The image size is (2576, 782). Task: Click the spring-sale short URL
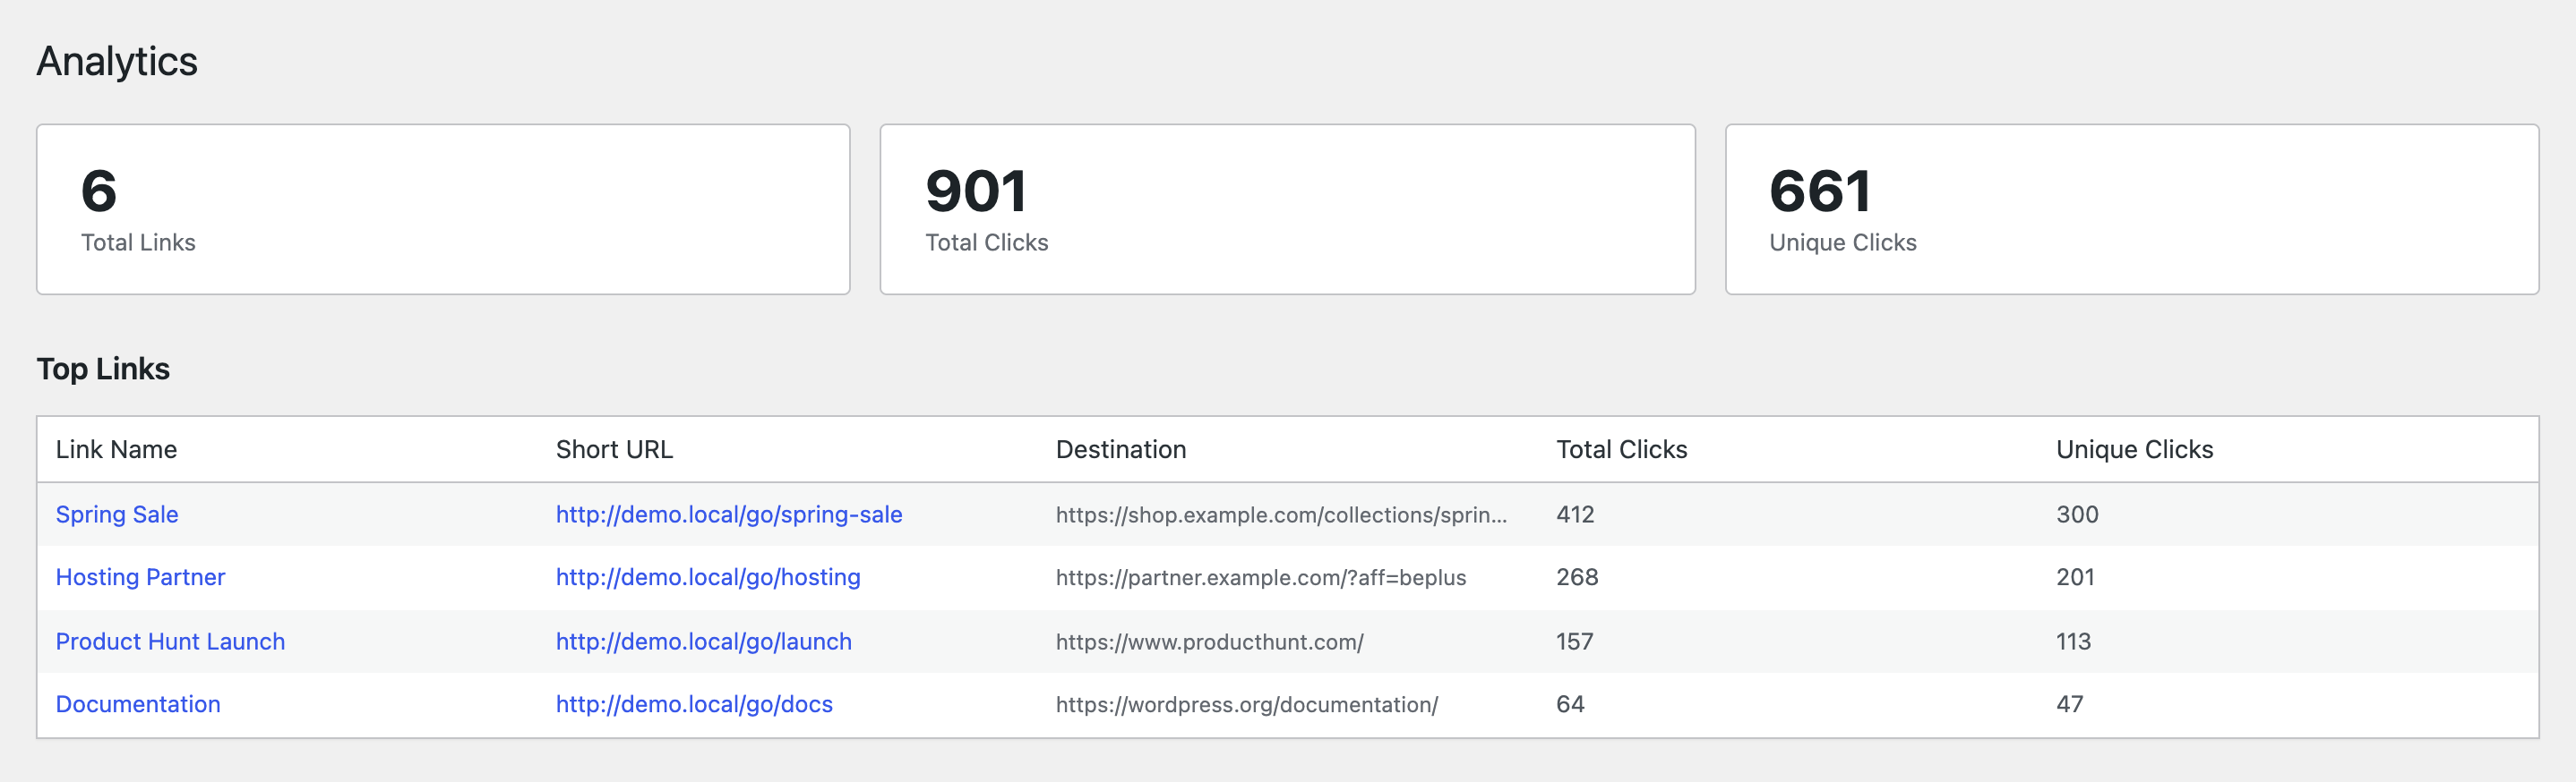point(729,514)
